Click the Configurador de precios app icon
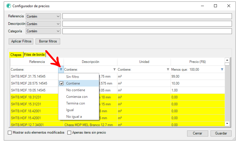This screenshot has width=238, height=144. click(8, 6)
